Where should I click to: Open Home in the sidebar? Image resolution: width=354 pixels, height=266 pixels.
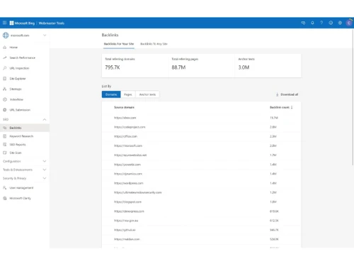25,48
